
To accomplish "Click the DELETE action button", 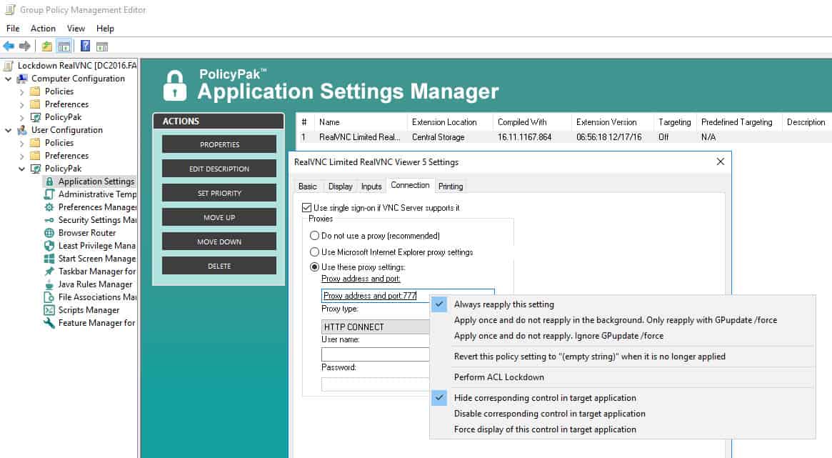I will [x=219, y=266].
